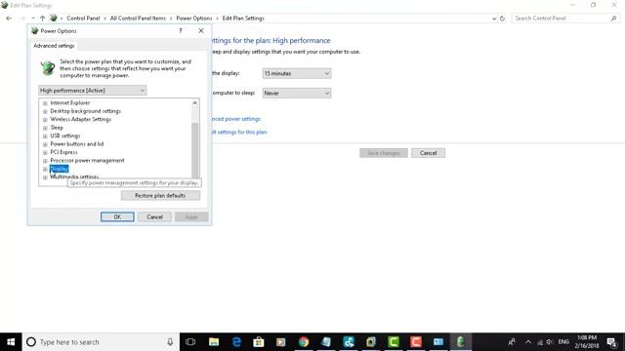Image resolution: width=625 pixels, height=351 pixels.
Task: Show hidden system tray icons
Action: pos(528,342)
